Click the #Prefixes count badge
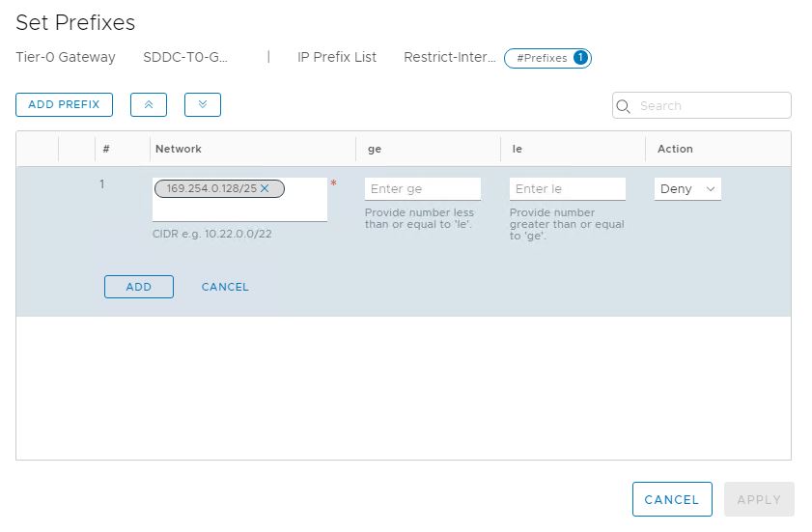812x532 pixels. [x=547, y=58]
